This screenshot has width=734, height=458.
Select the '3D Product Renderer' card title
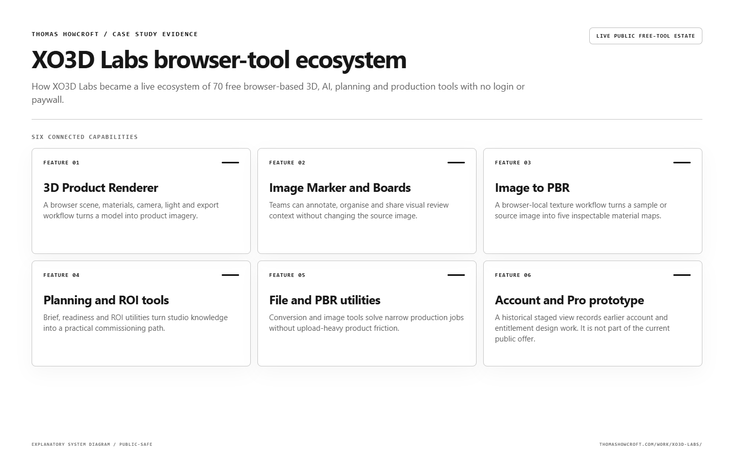tap(101, 188)
